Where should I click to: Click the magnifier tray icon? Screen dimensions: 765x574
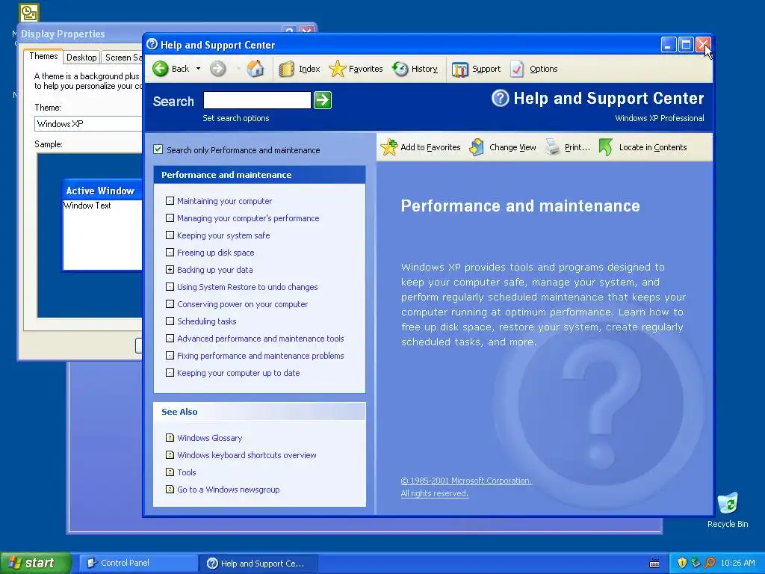[x=710, y=563]
